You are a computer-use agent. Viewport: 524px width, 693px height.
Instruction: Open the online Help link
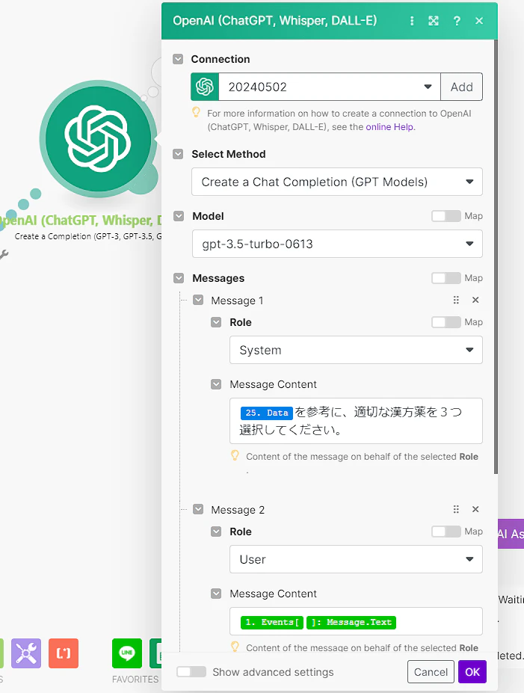(x=389, y=127)
